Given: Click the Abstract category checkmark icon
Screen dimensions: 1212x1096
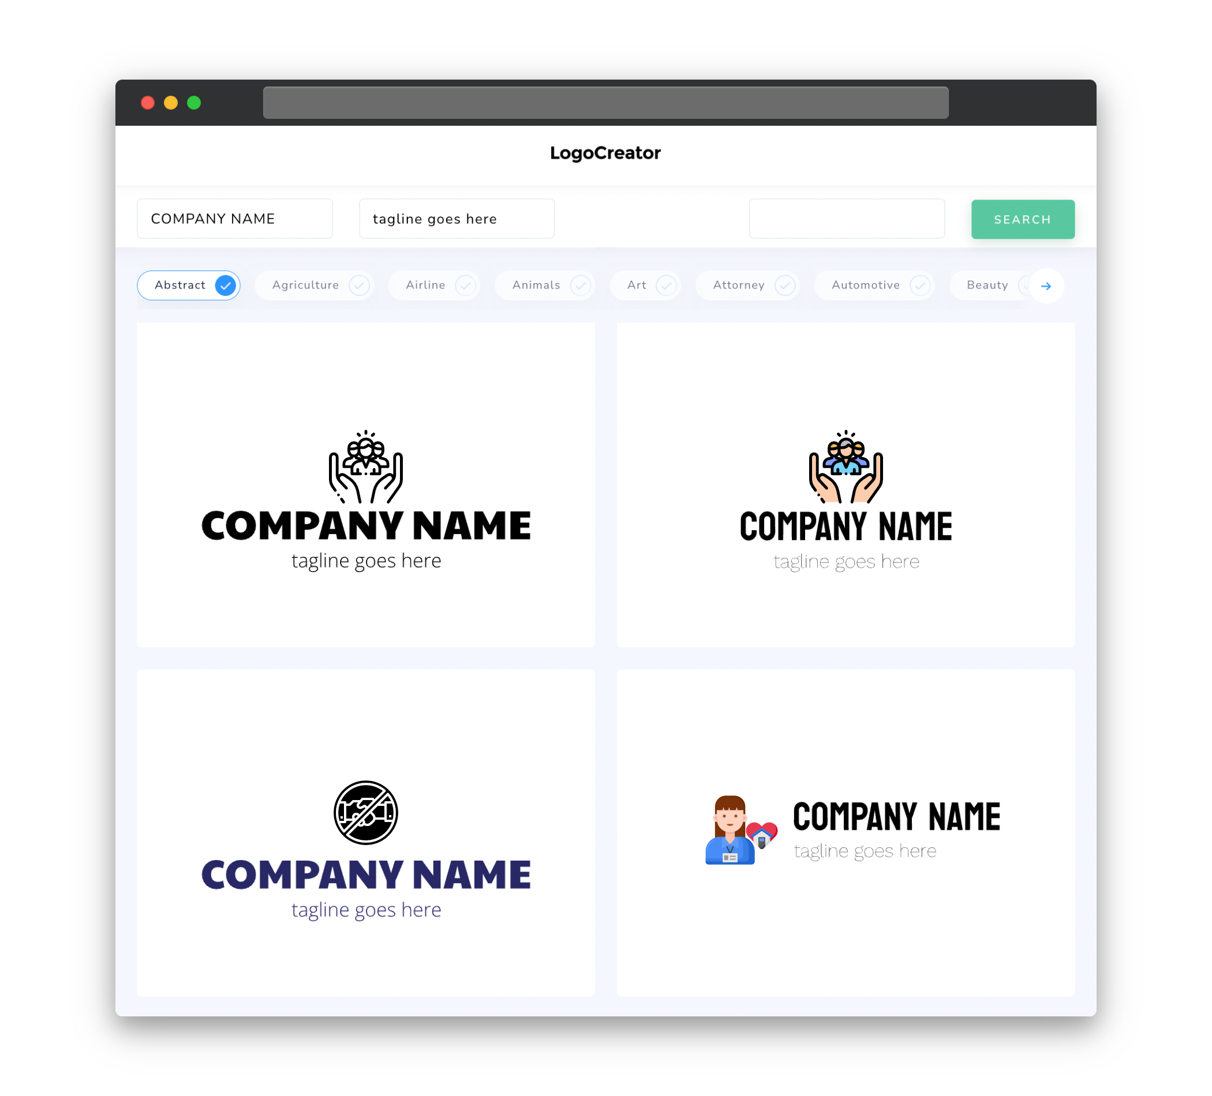Looking at the screenshot, I should [225, 285].
